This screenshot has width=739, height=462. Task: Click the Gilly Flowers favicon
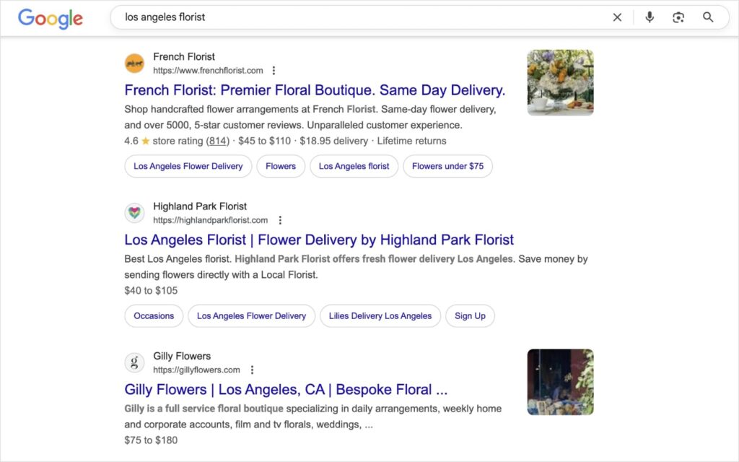[135, 362]
